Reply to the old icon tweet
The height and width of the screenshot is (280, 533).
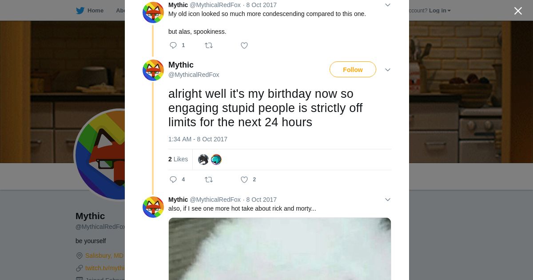(x=173, y=45)
